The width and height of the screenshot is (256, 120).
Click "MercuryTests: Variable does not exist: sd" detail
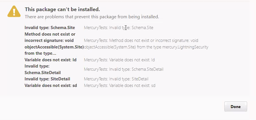[120, 86]
